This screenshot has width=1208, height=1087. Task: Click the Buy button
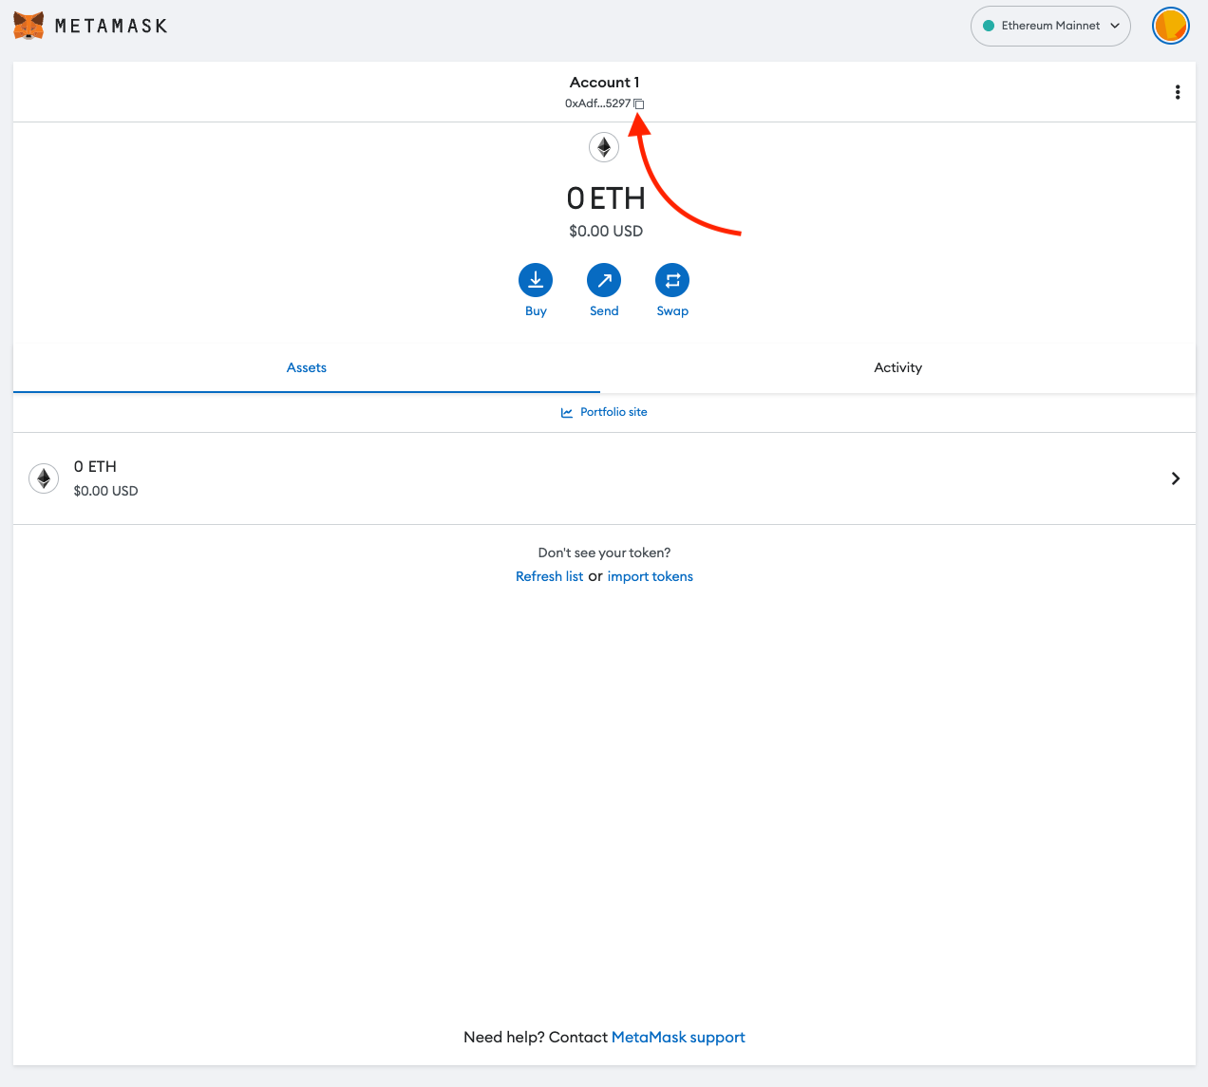pyautogui.click(x=536, y=280)
